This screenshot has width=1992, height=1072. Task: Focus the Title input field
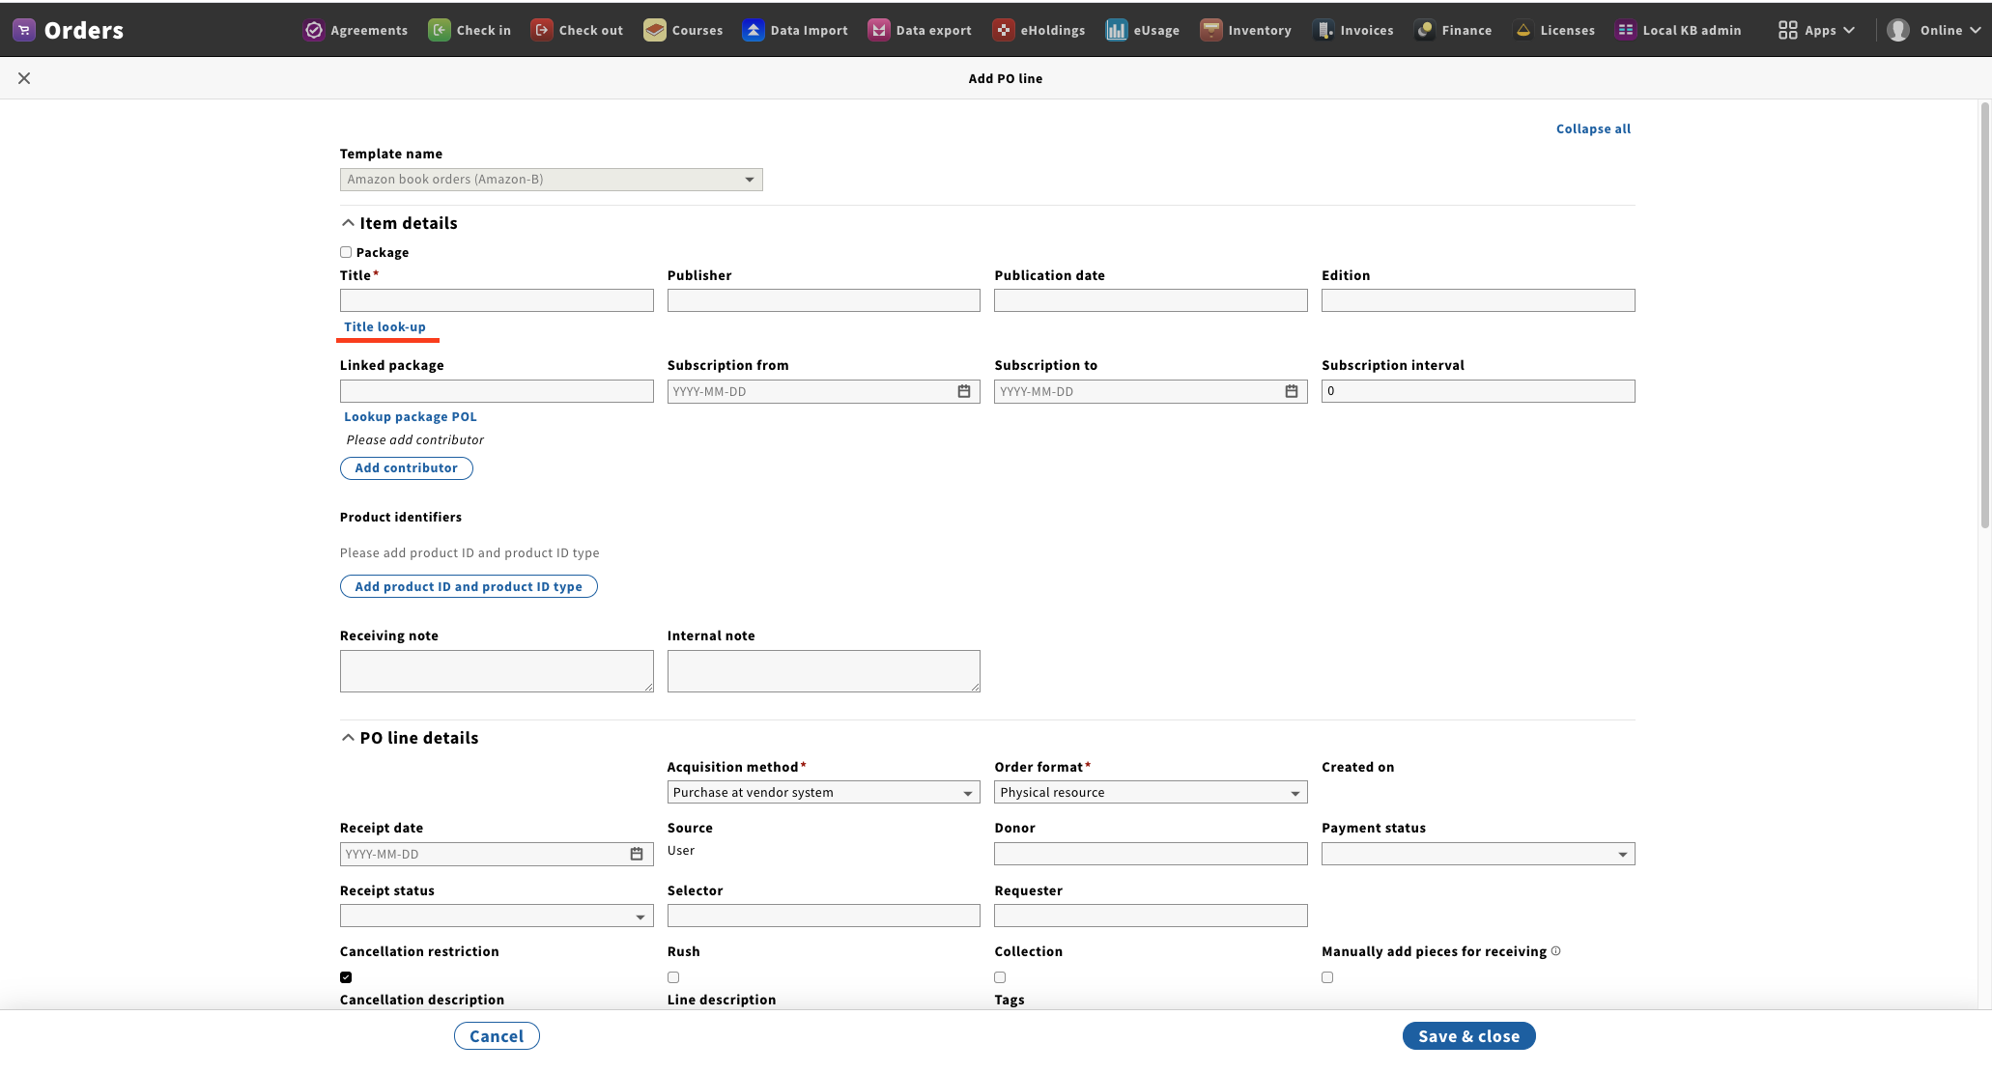coord(497,300)
